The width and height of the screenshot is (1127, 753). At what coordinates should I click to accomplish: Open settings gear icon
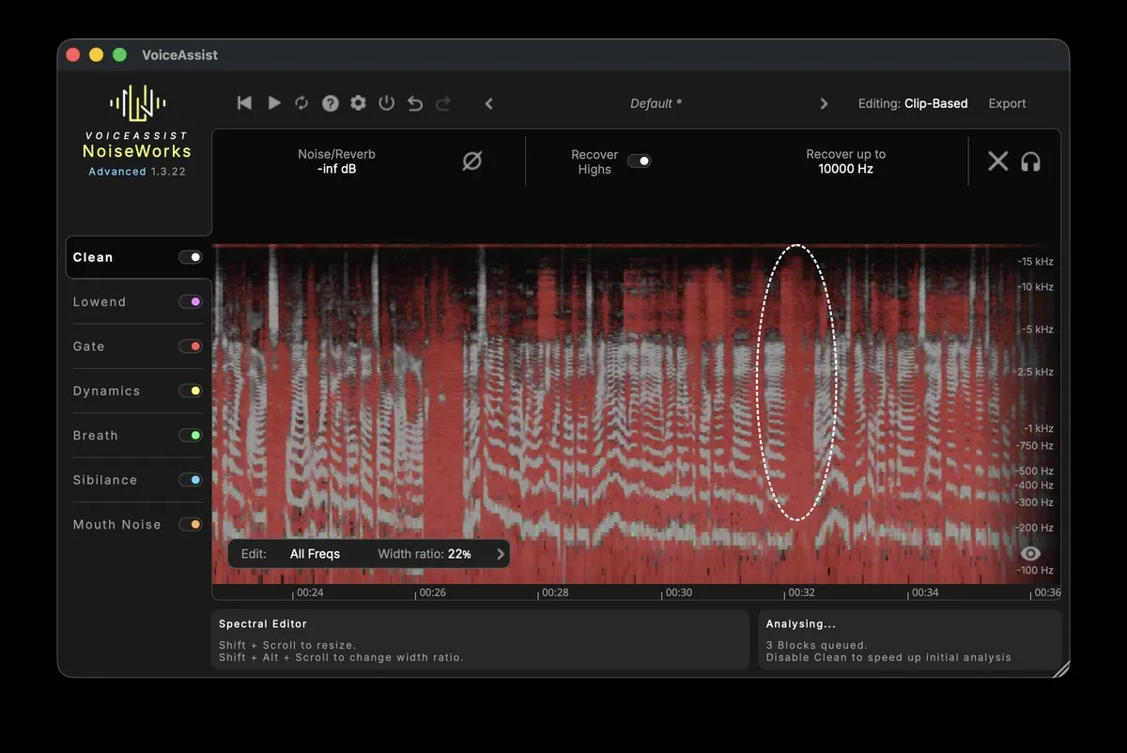[x=358, y=103]
